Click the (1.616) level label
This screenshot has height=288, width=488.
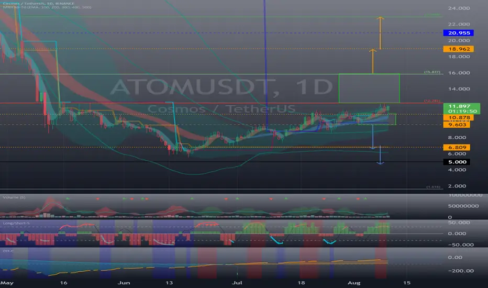[433, 187]
